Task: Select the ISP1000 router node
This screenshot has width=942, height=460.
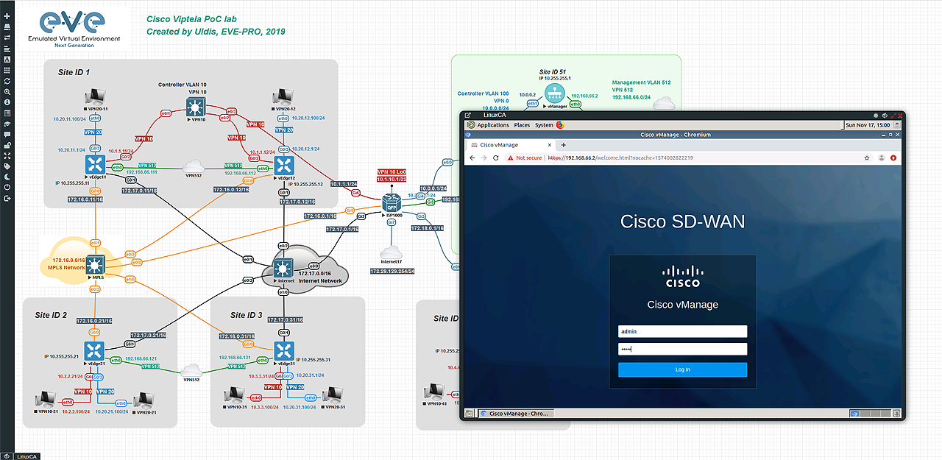Action: point(392,202)
